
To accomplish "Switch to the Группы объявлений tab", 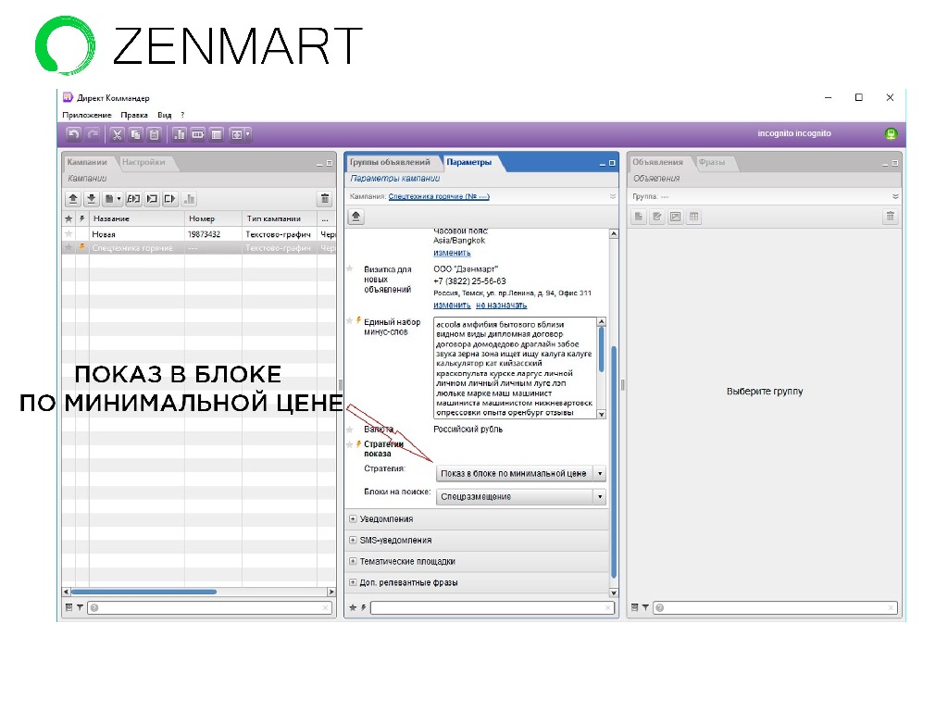I will coord(390,162).
